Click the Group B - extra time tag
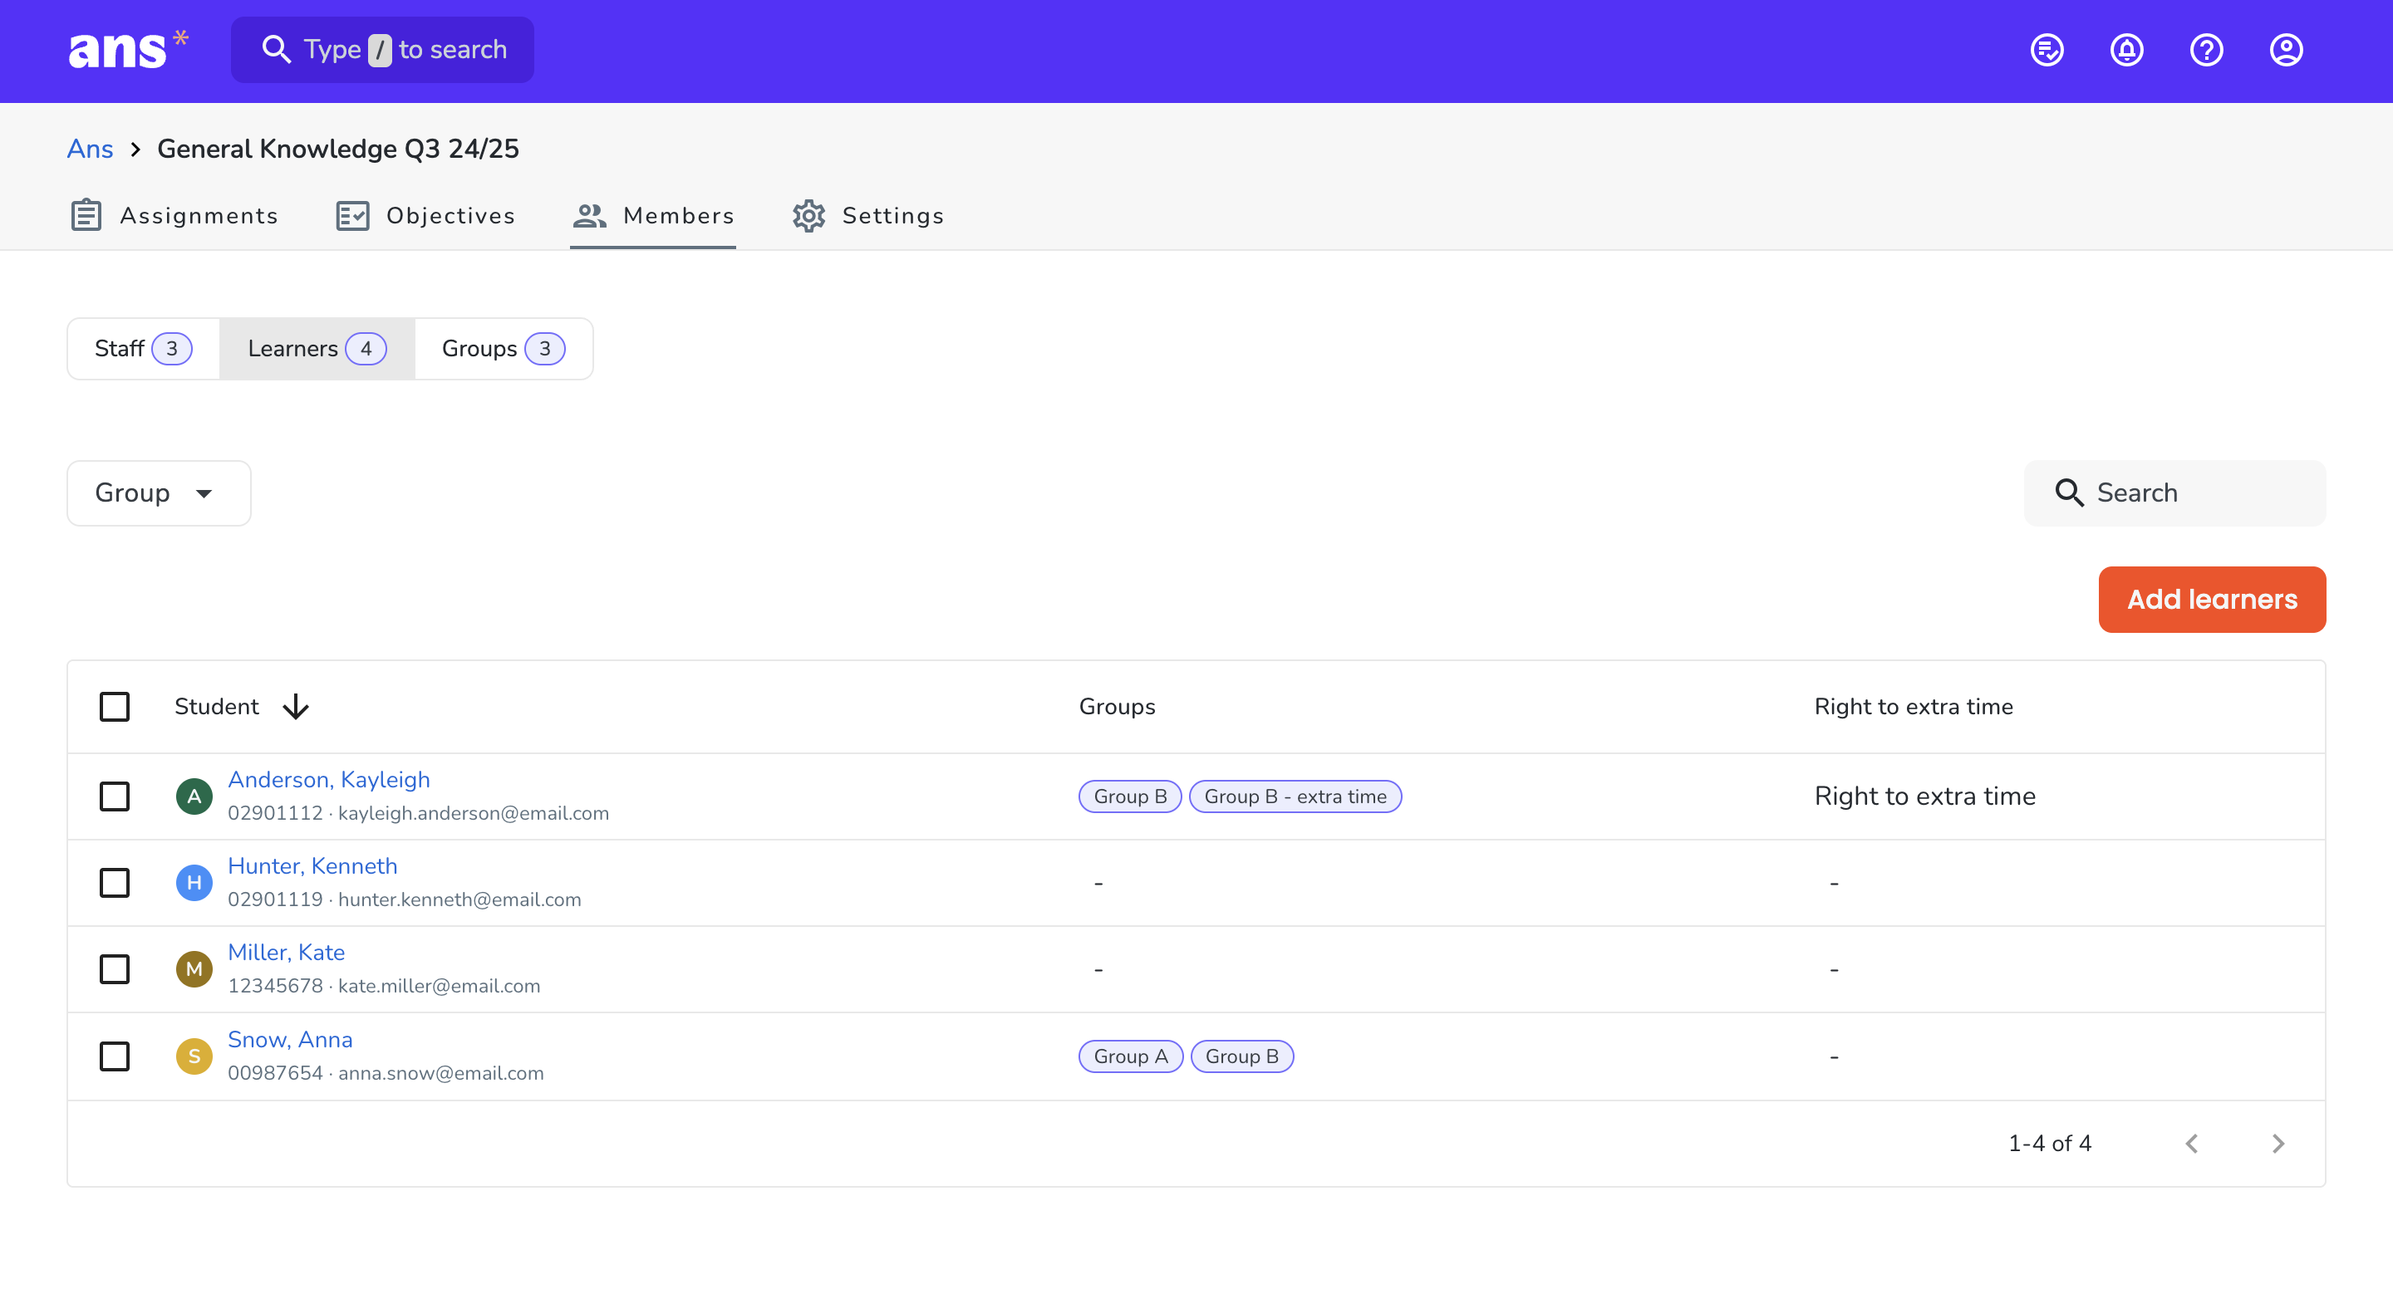Viewport: 2393px width, 1289px height. (x=1295, y=796)
